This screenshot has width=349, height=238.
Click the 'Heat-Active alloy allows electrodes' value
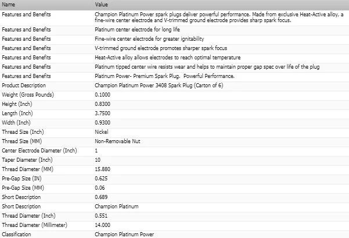point(167,58)
